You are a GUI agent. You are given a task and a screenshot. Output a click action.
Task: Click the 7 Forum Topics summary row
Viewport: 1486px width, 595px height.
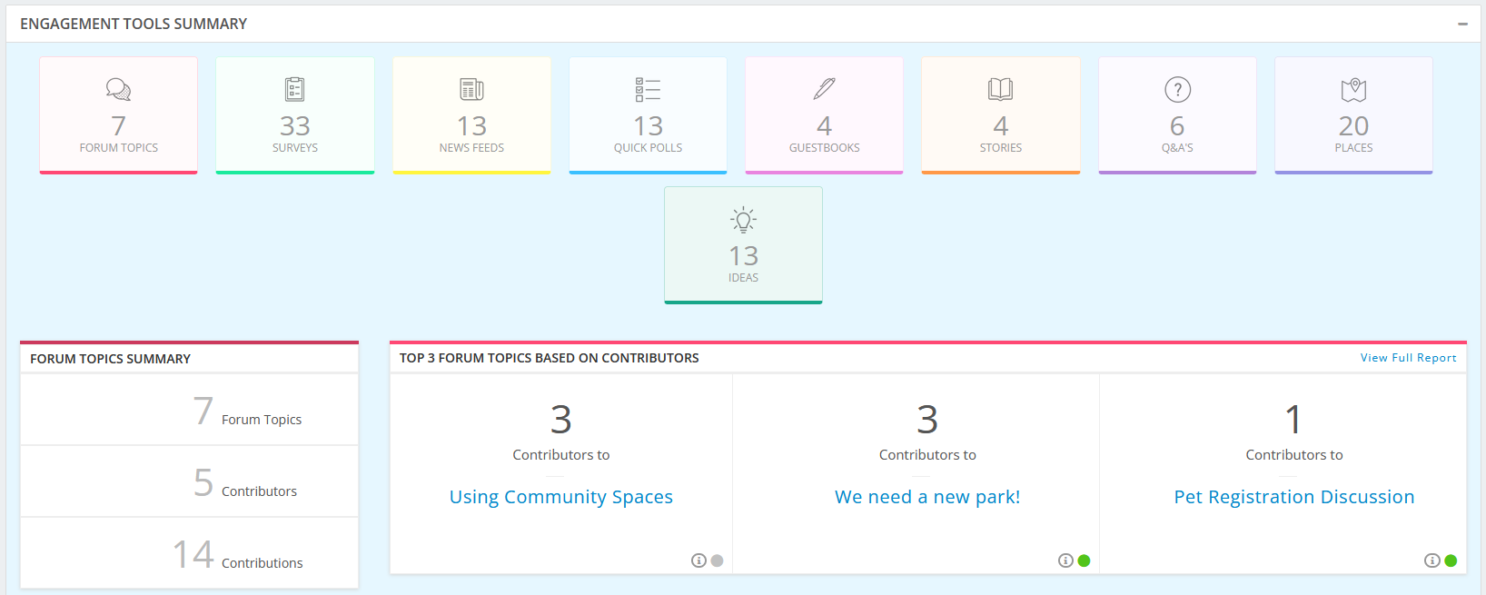point(189,410)
